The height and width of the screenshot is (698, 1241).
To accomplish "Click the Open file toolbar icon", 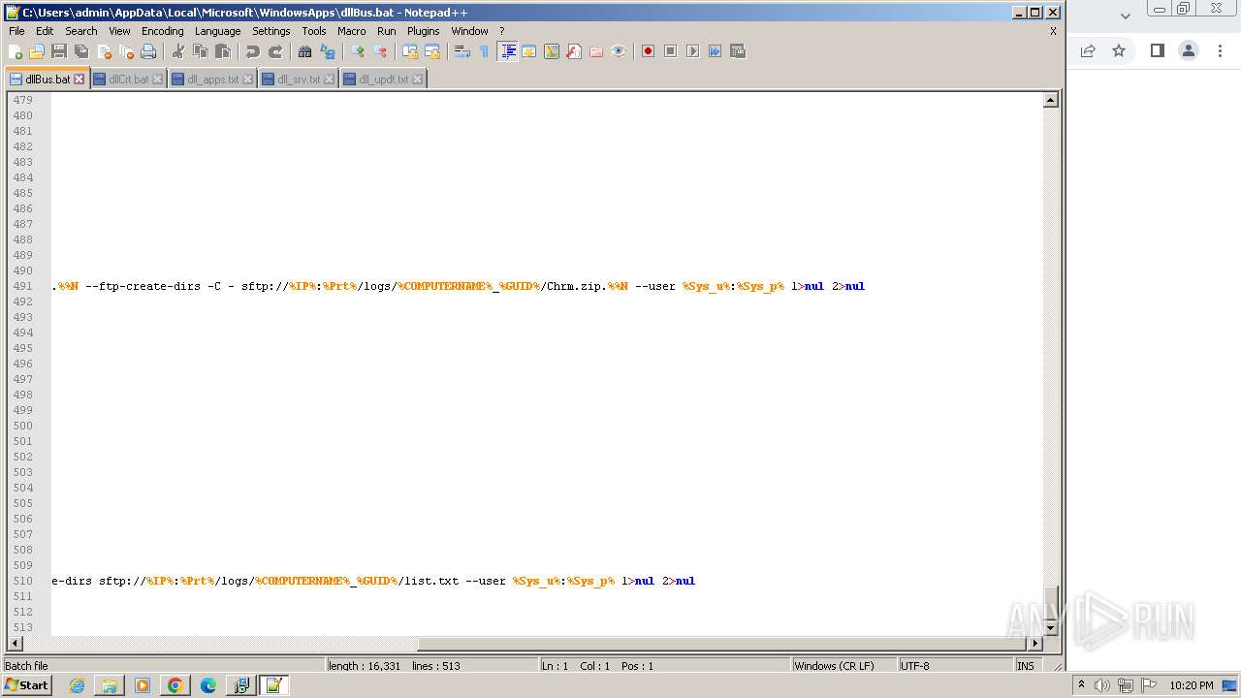I will coord(37,51).
